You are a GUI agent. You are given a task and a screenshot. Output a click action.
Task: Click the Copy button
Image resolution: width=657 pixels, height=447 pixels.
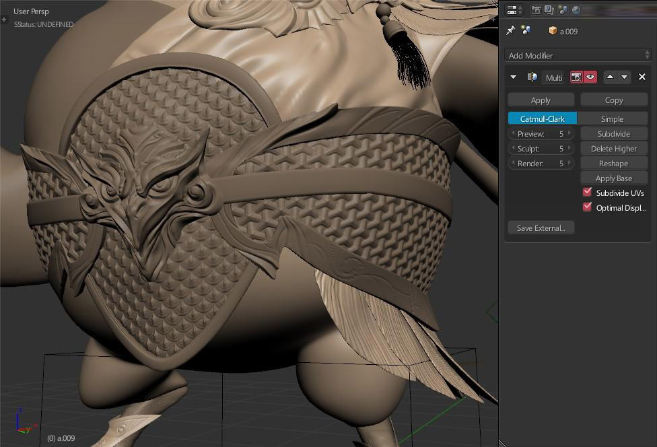(x=614, y=100)
